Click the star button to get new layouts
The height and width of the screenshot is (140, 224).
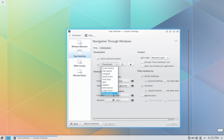pyautogui.click(x=131, y=64)
